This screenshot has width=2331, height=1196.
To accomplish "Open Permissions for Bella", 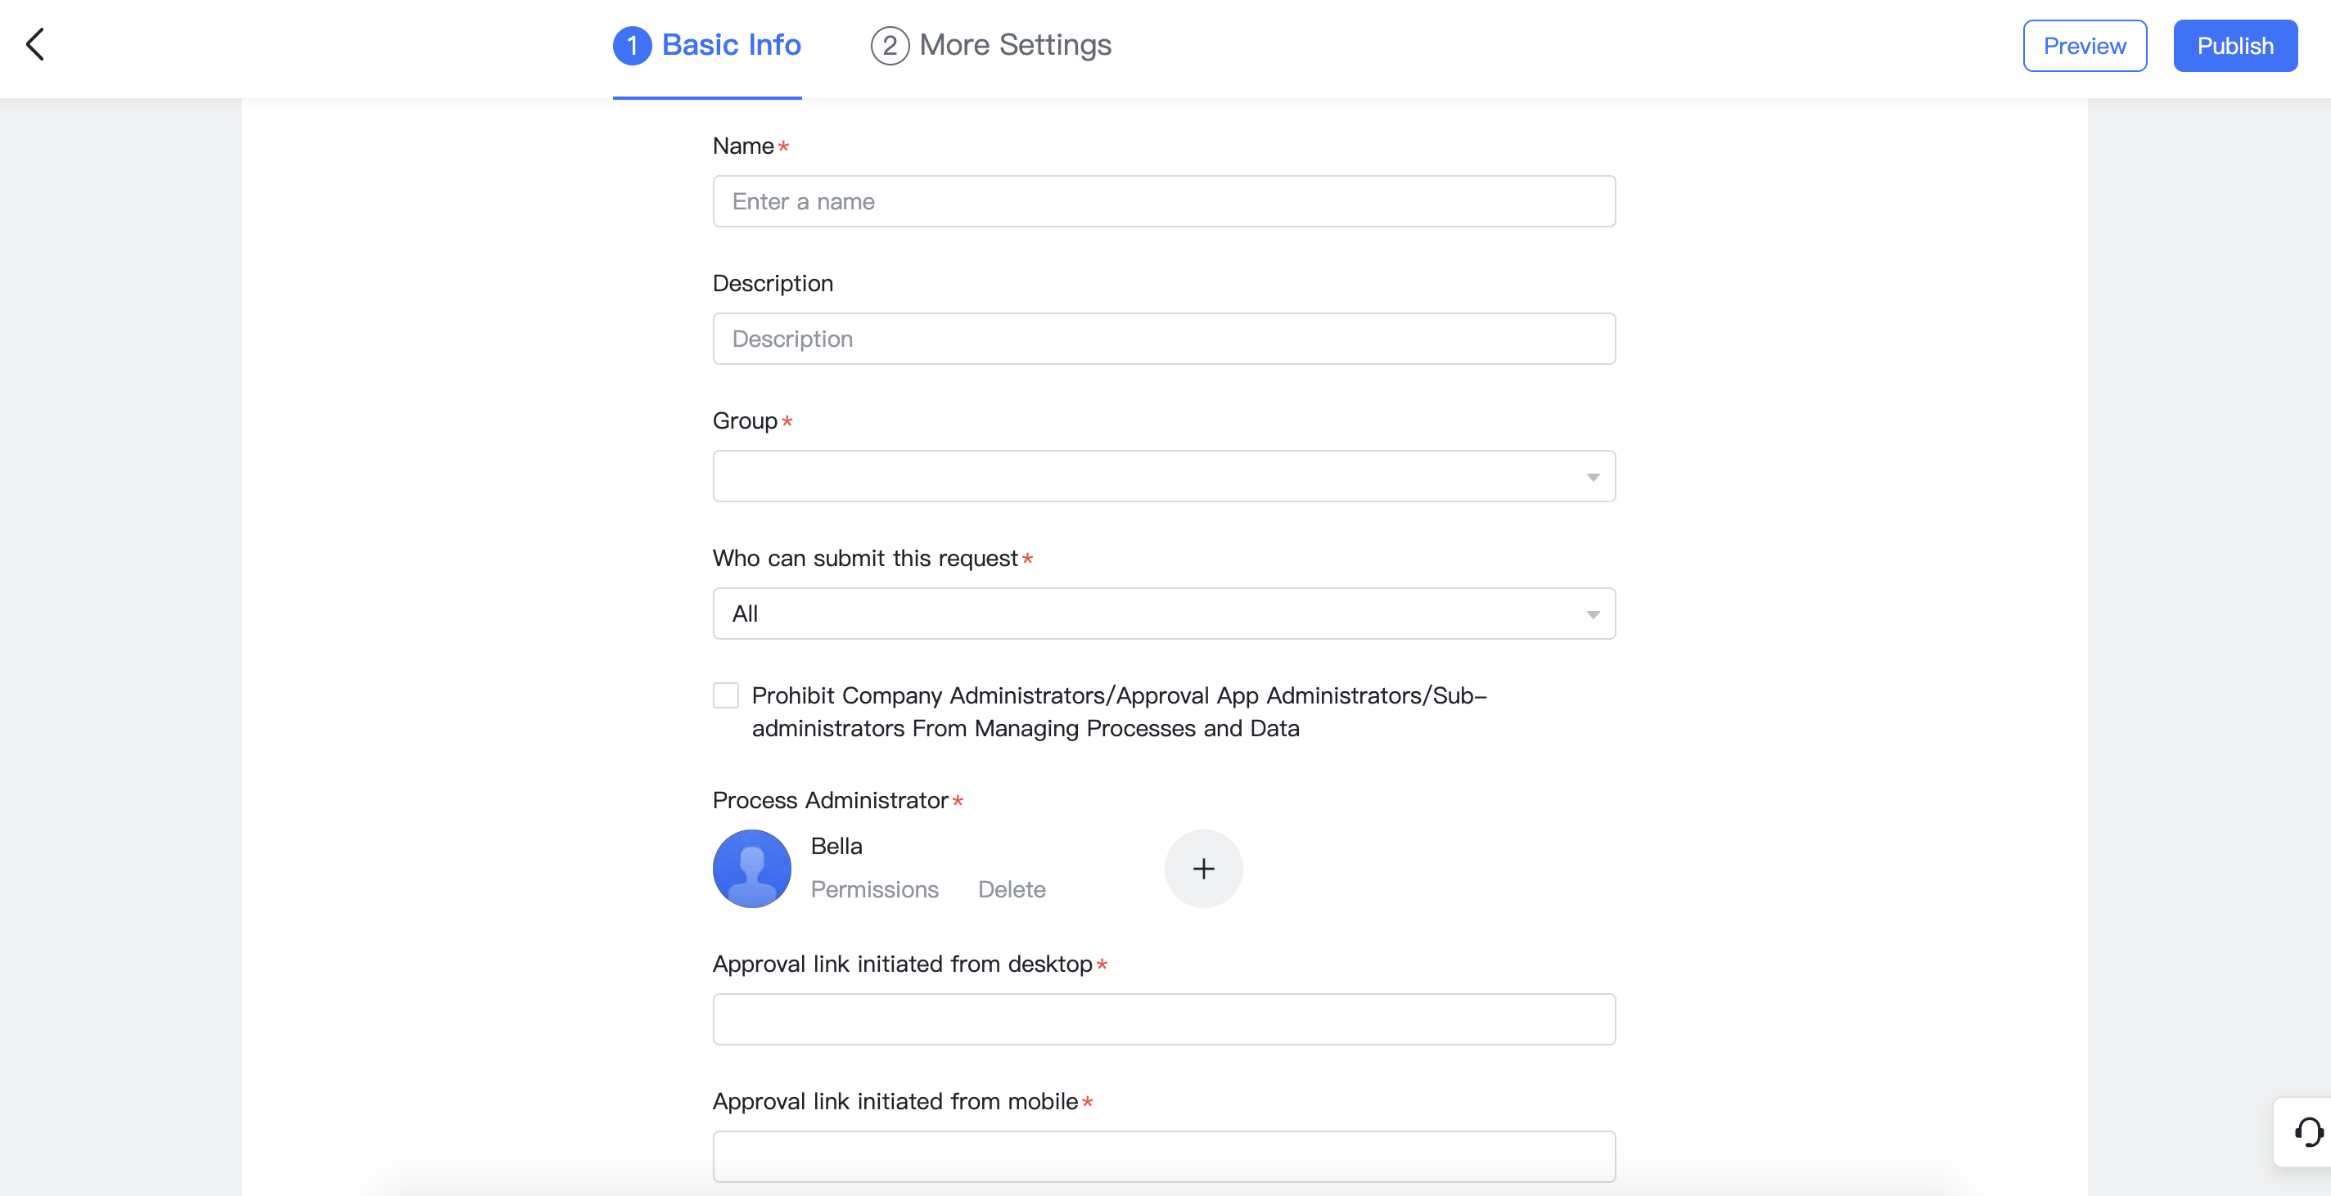I will tap(874, 889).
